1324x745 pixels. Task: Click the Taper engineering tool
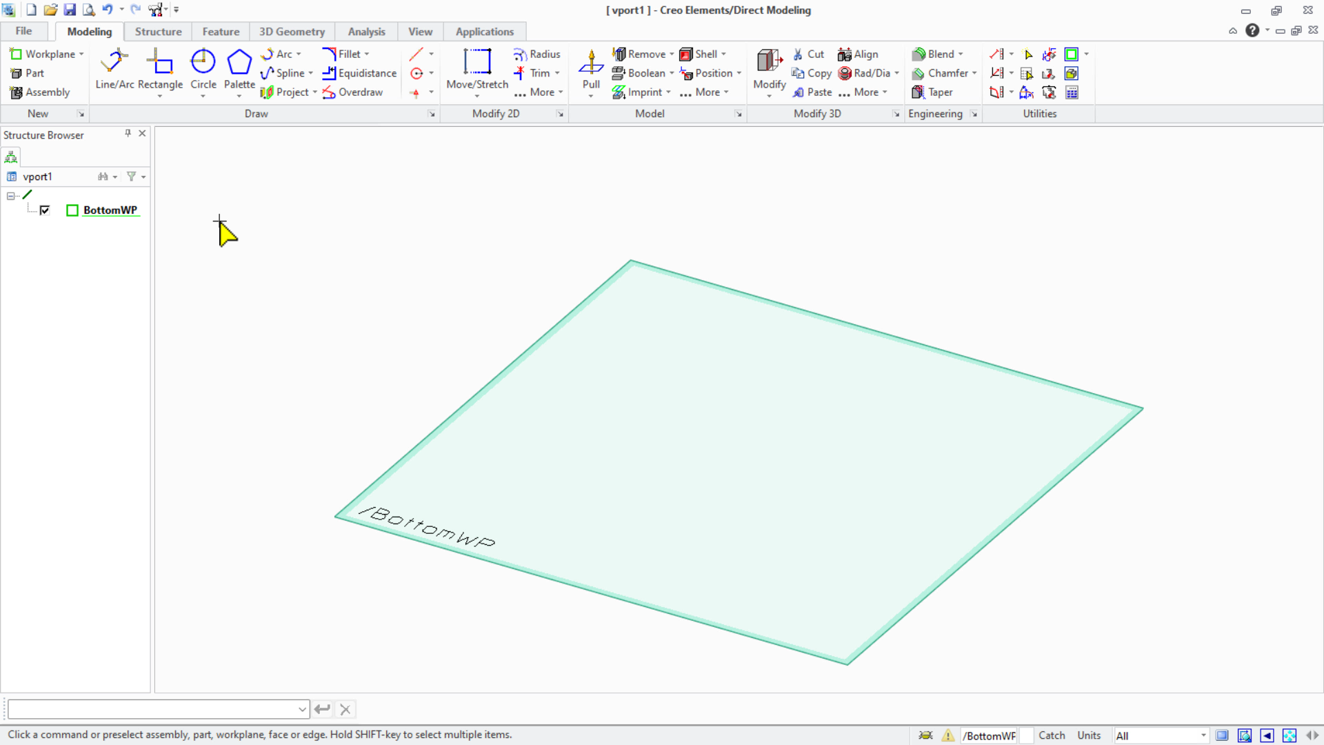932,92
